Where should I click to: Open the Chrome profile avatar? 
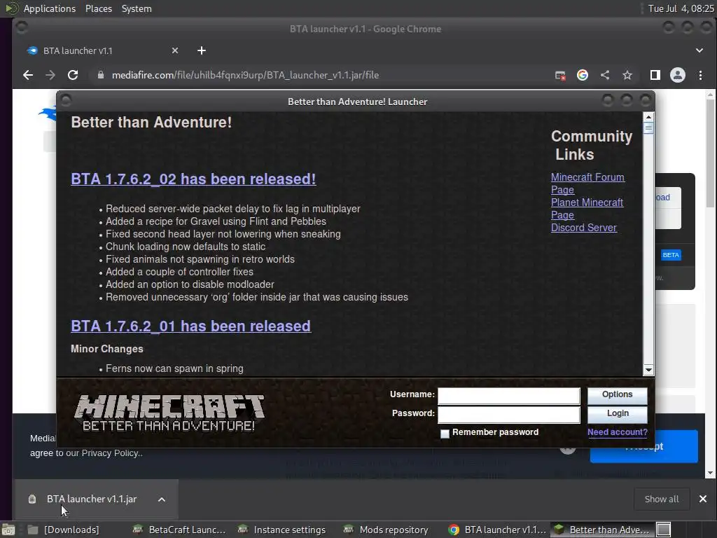677,75
